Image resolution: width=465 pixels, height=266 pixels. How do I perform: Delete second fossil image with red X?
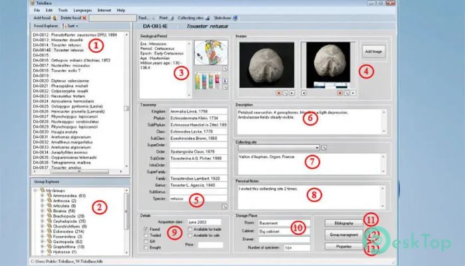(340, 93)
